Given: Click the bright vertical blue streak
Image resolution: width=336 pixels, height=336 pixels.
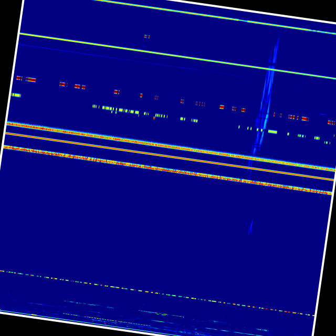Looking at the screenshot, I should tap(268, 89).
